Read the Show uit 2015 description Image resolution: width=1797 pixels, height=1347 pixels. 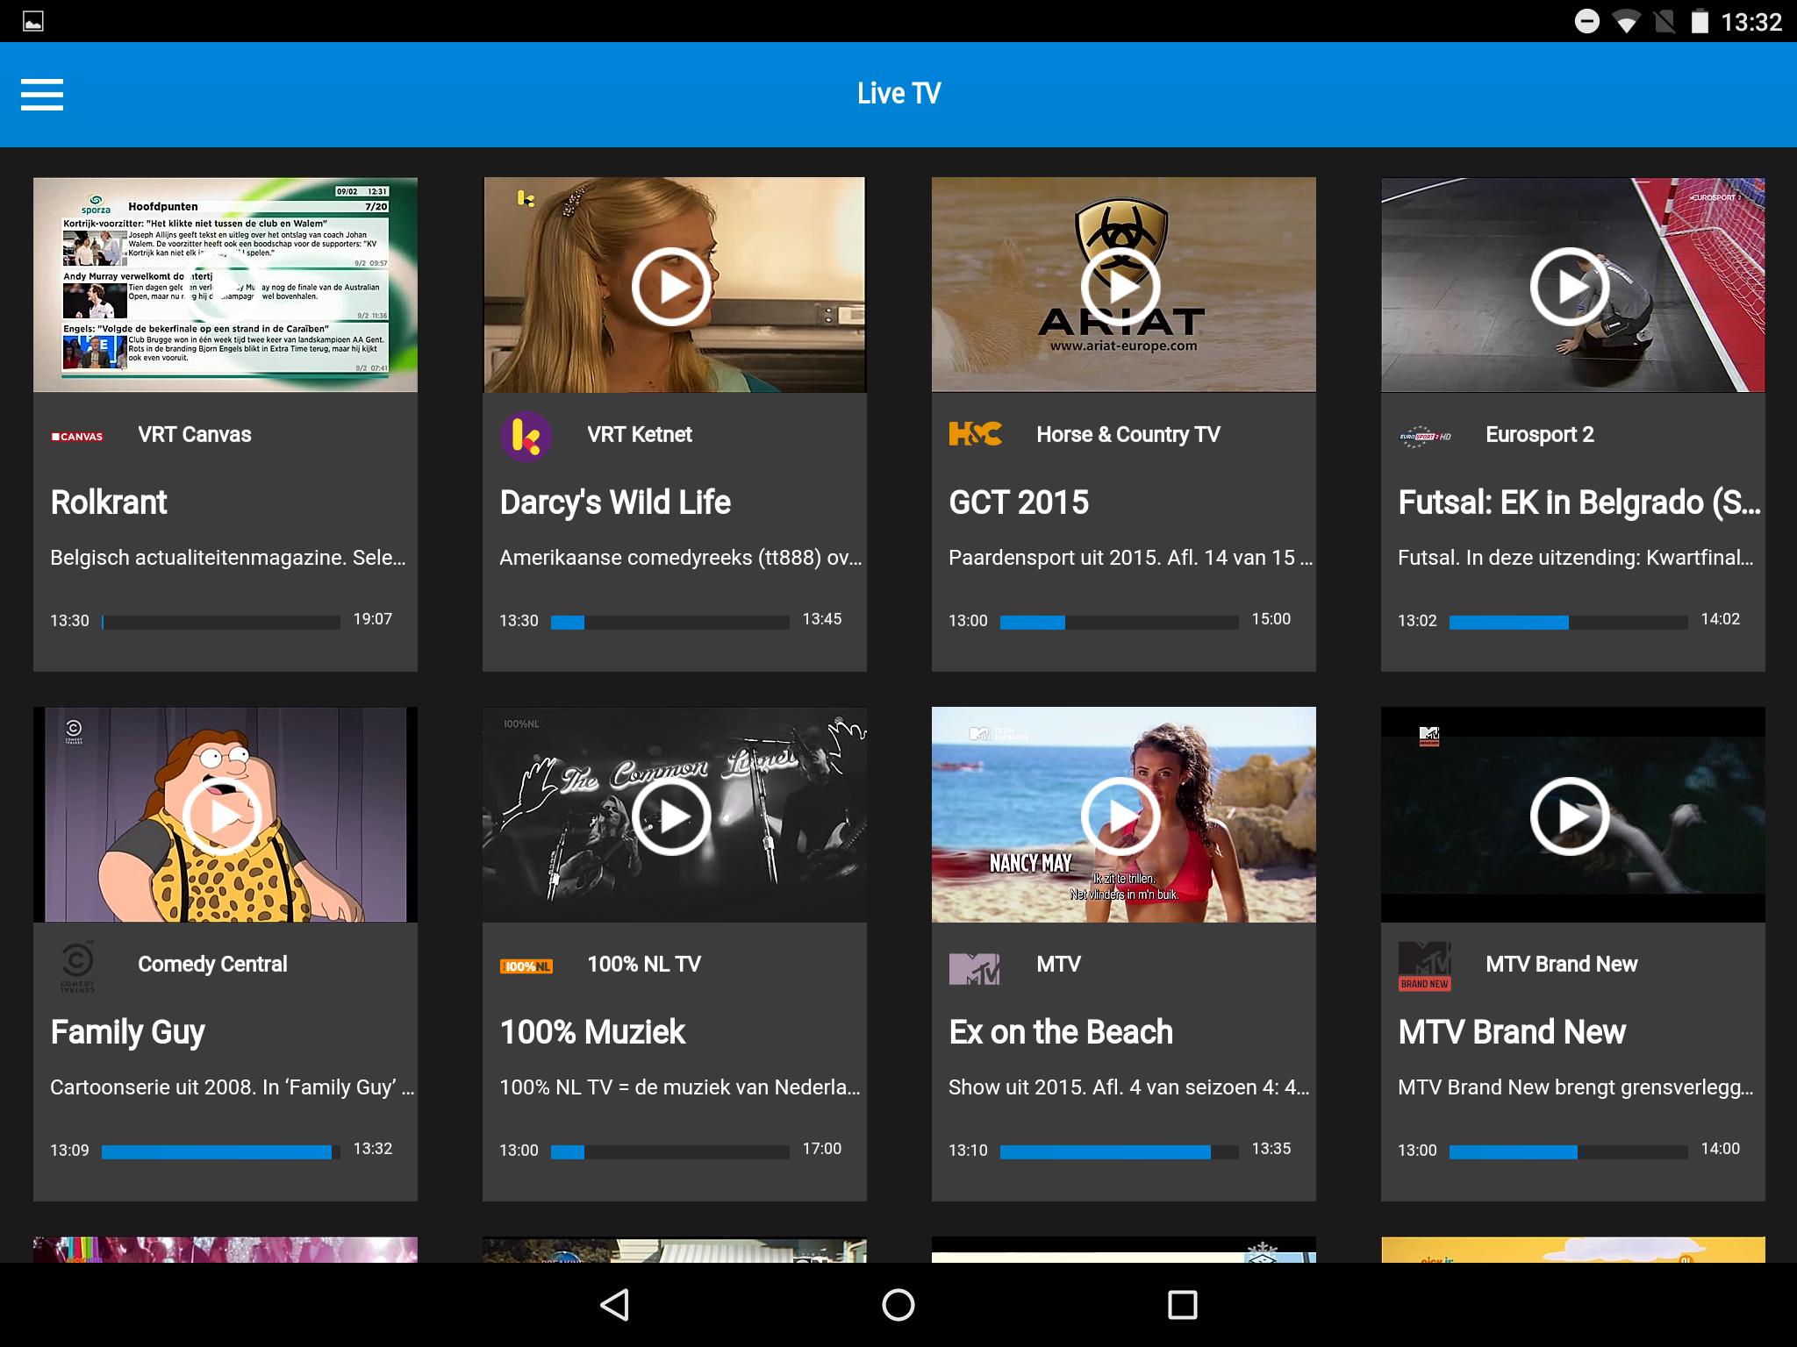point(1129,1087)
